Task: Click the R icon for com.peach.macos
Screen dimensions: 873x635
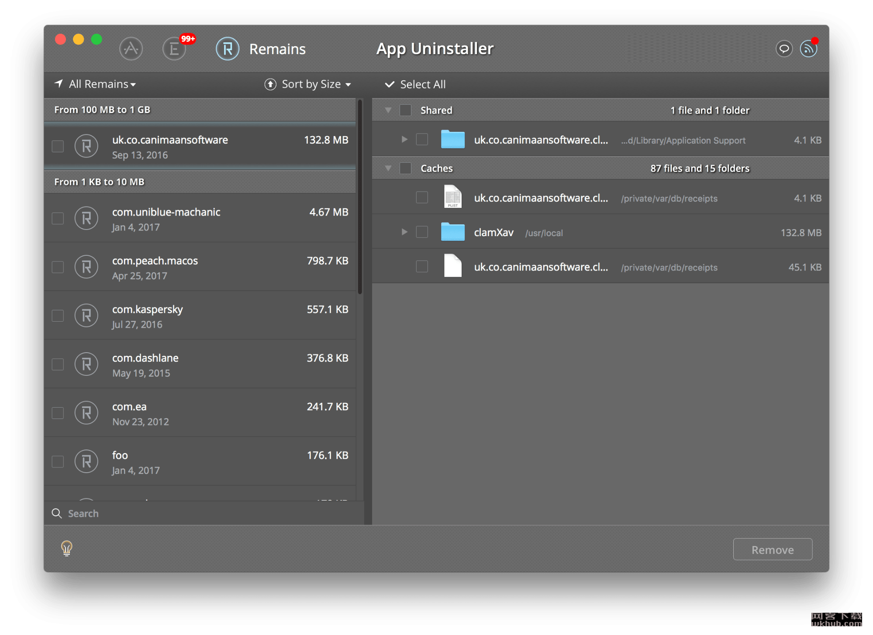Action: [86, 267]
